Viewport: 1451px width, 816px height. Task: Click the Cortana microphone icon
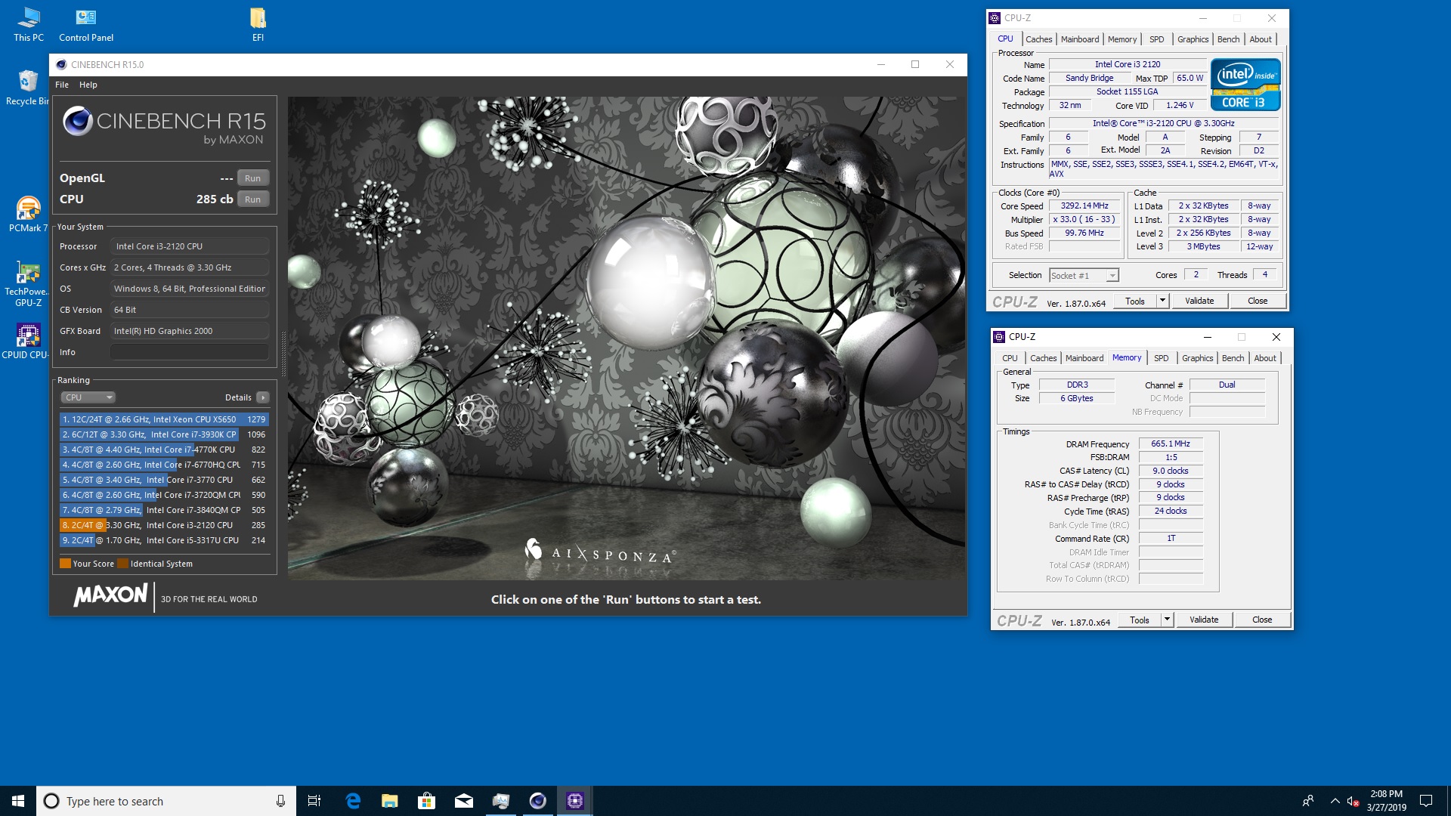click(280, 801)
